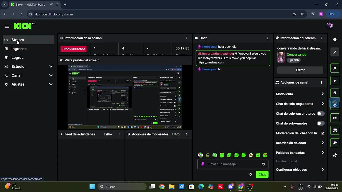Open a new browser tab

65,5
